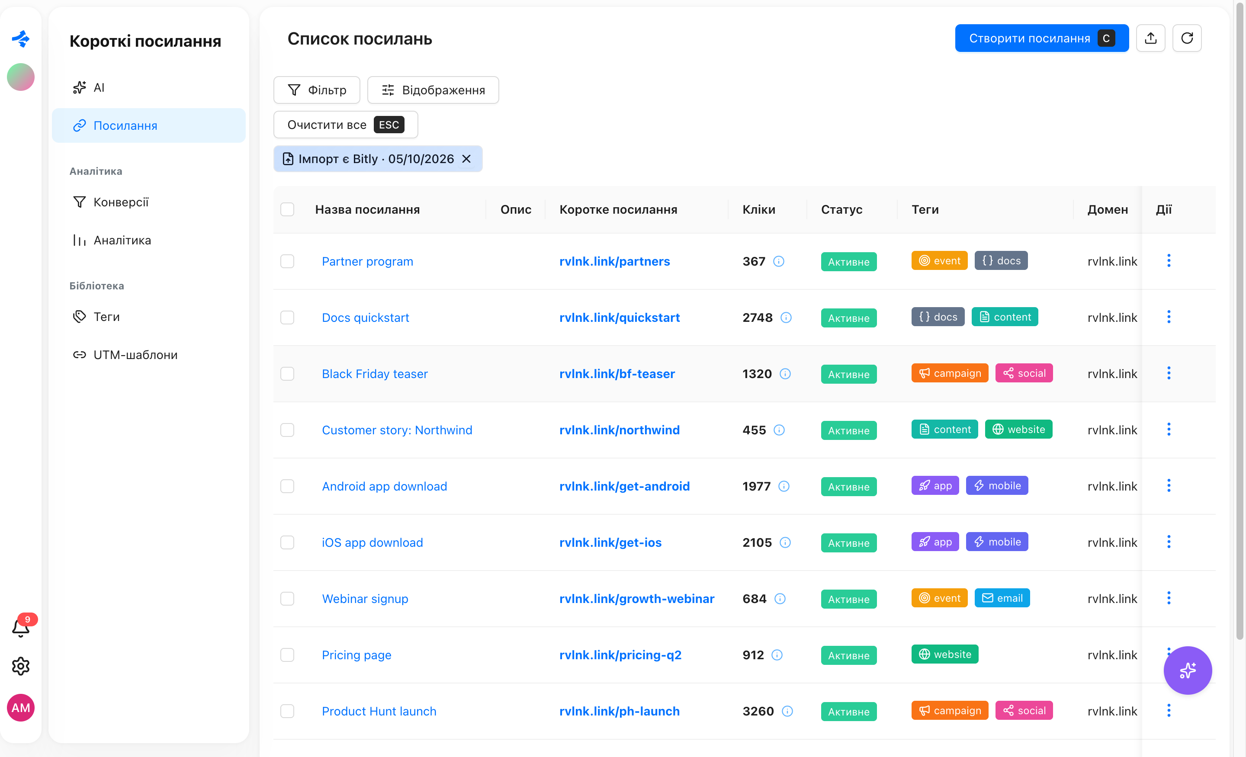Open Теги in the library section
This screenshot has width=1246, height=757.
point(149,317)
